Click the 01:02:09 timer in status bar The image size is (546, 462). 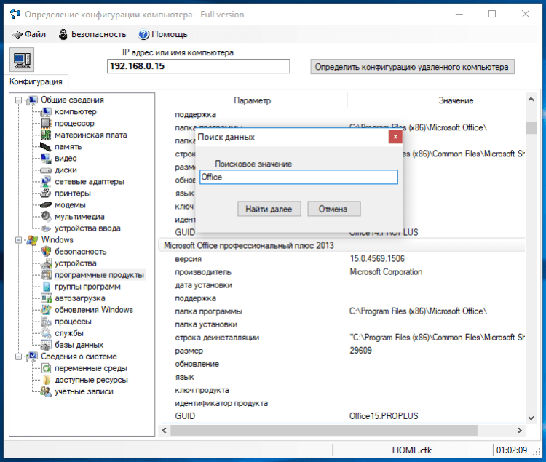tap(512, 450)
